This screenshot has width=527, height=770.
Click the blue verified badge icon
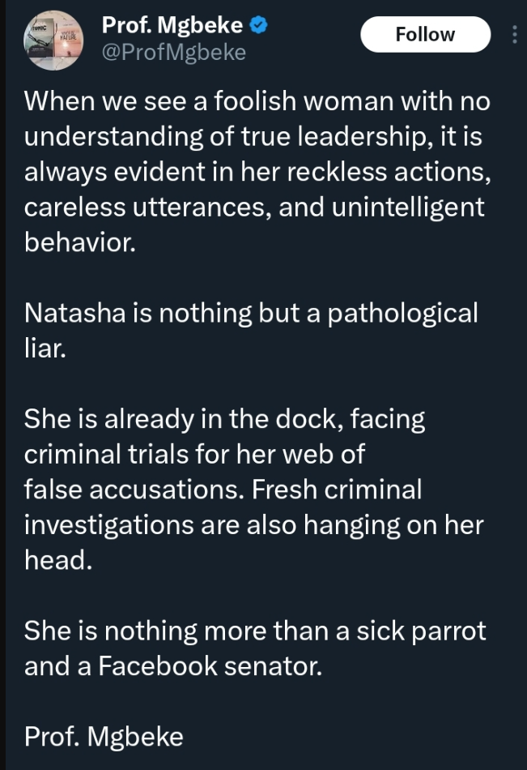pos(258,26)
